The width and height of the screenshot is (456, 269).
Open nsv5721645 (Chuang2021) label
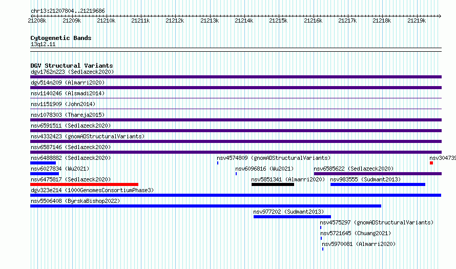coord(356,233)
